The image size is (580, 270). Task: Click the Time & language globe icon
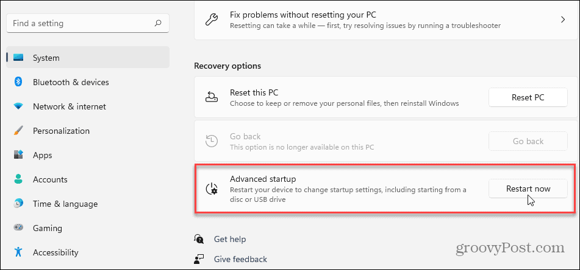coord(18,204)
